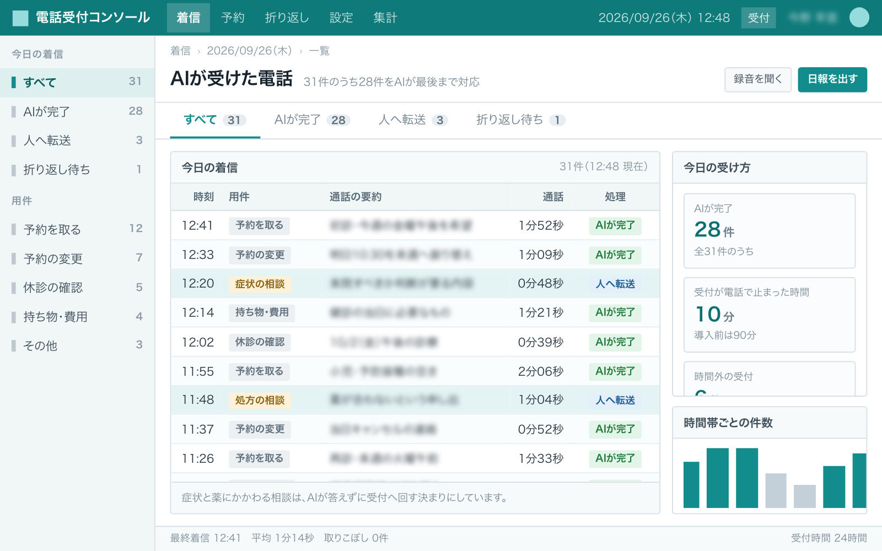Select the すべて 31 tab
882x551 pixels.
click(215, 120)
